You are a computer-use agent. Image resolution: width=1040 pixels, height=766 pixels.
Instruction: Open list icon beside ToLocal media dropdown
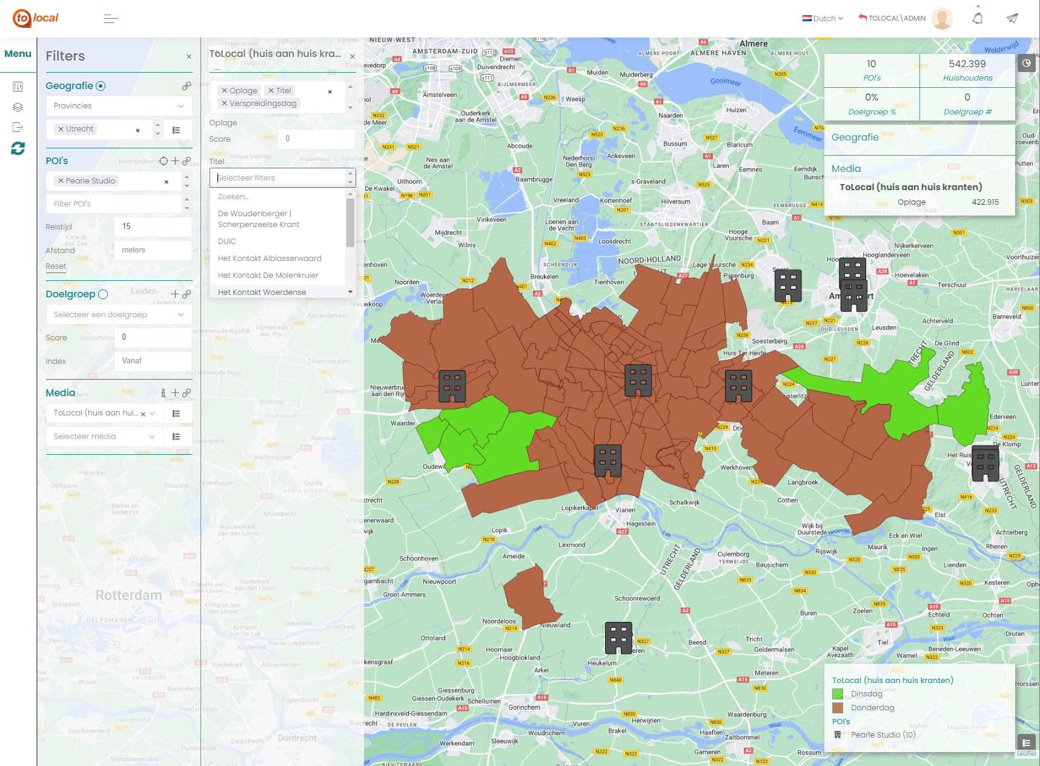click(176, 414)
